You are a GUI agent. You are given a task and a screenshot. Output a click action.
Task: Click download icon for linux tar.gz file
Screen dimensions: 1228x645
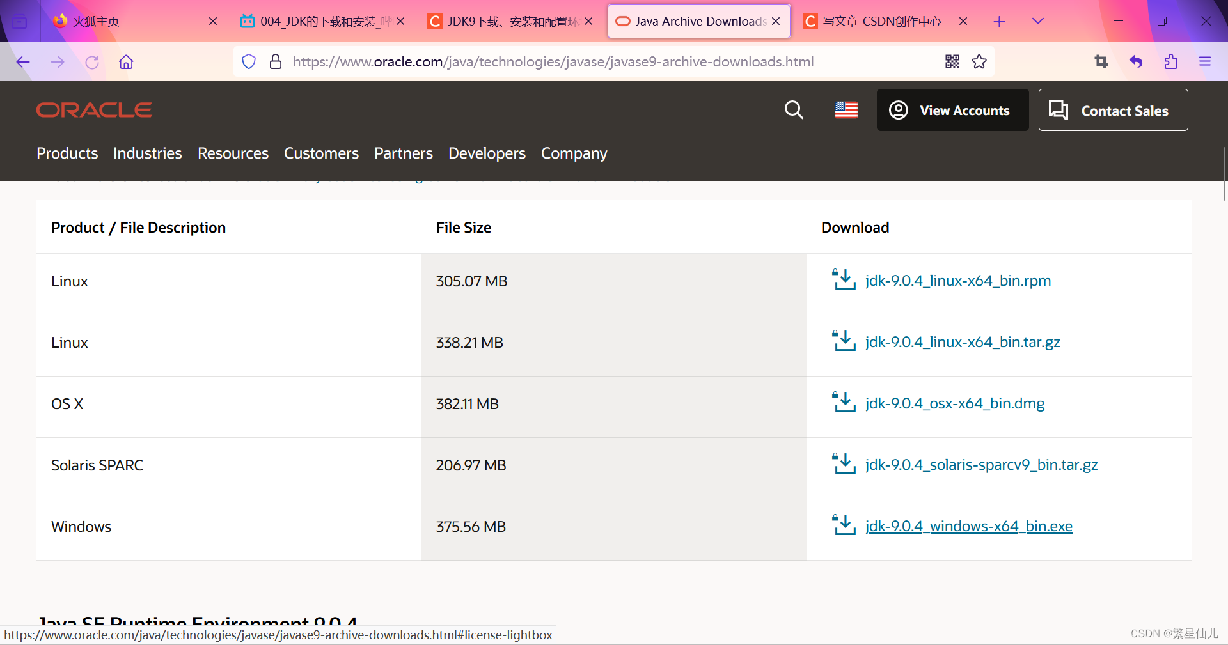click(844, 341)
